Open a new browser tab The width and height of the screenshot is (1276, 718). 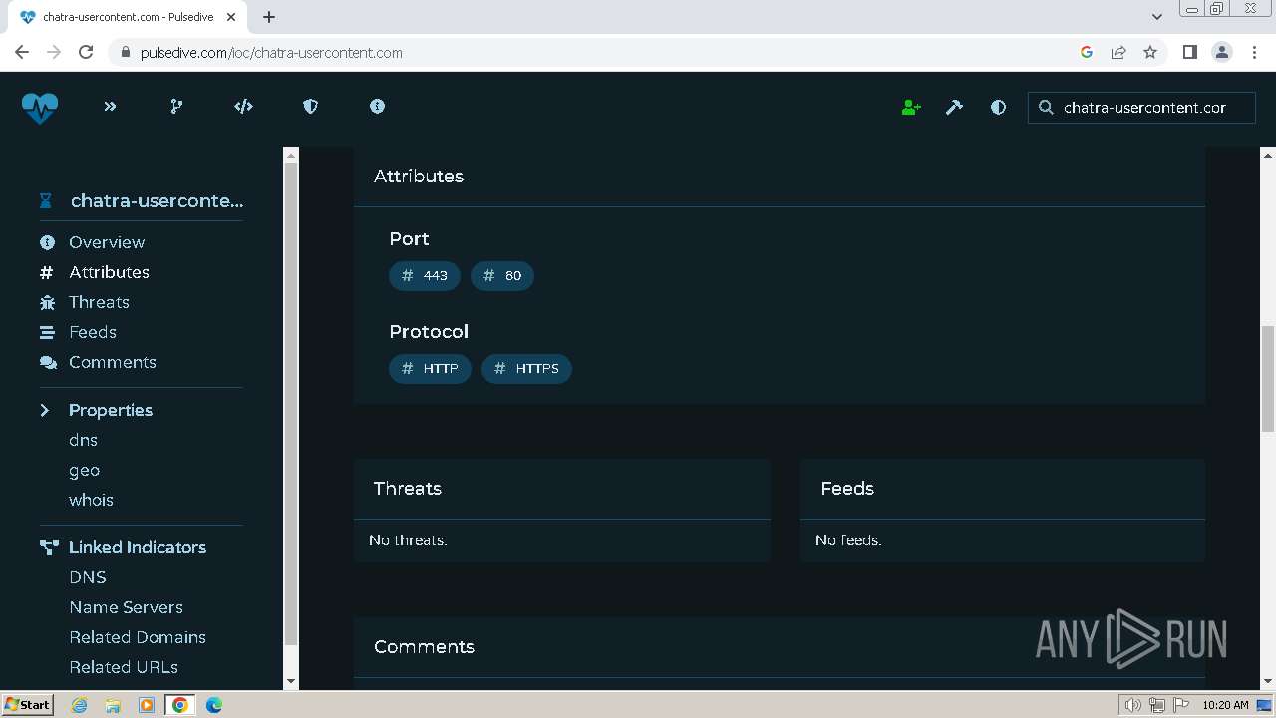[269, 17]
